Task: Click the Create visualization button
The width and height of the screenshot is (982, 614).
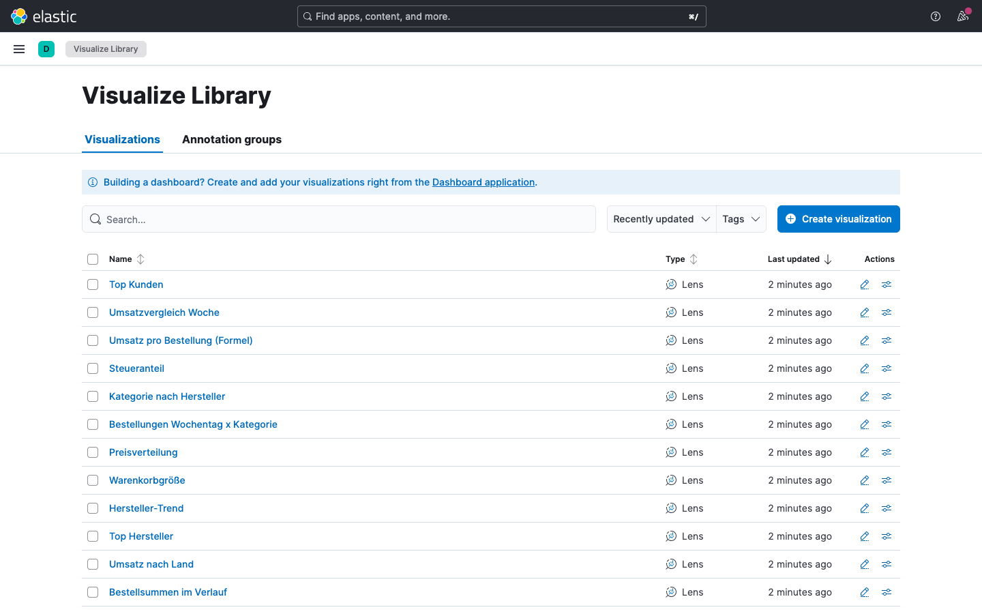Action: [x=838, y=219]
